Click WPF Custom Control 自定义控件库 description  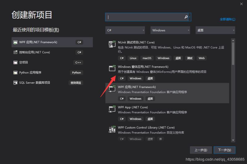(151, 132)
